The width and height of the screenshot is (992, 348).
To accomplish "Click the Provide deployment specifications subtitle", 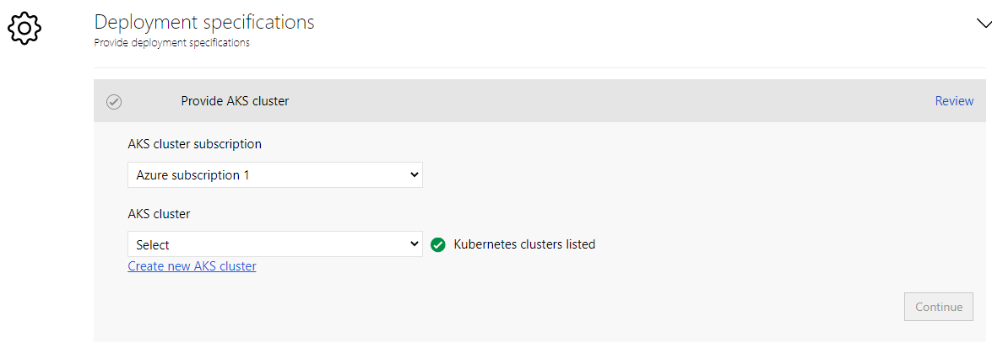I will [171, 42].
